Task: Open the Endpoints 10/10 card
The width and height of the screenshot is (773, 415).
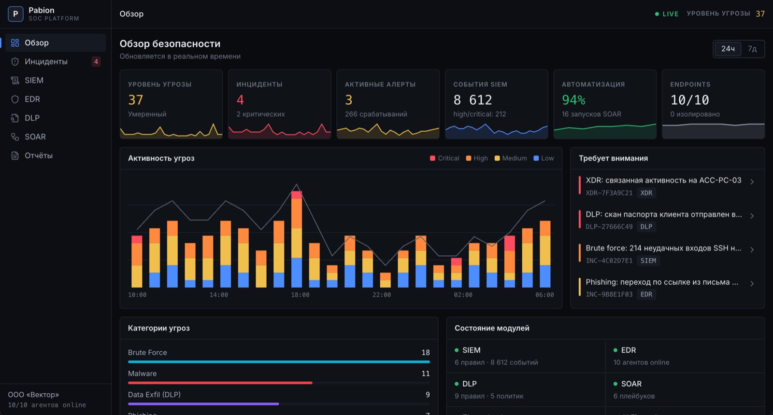Action: point(713,104)
